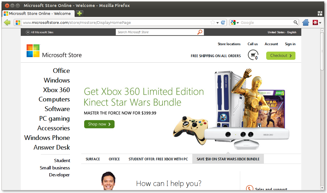Follow the Student link

(x=62, y=161)
